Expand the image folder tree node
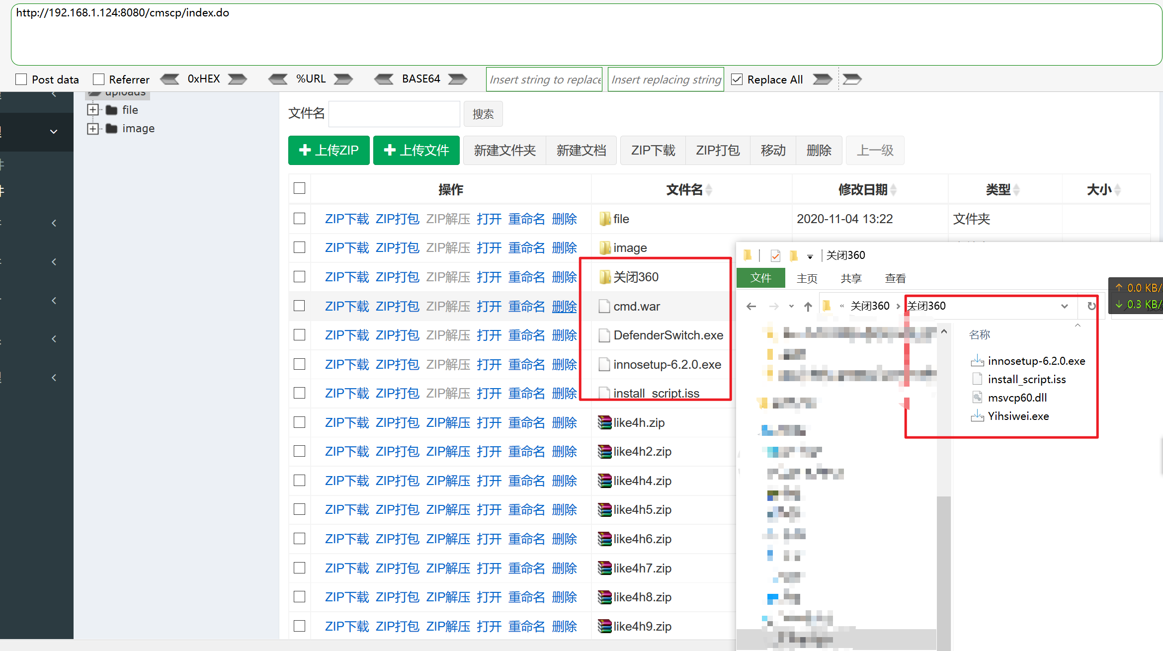This screenshot has height=651, width=1163. point(93,129)
